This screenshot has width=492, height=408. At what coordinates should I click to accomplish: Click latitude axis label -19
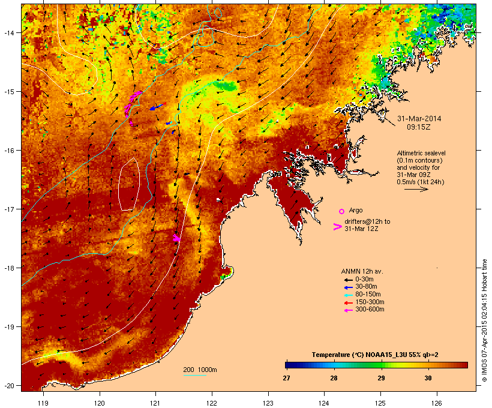click(x=8, y=327)
